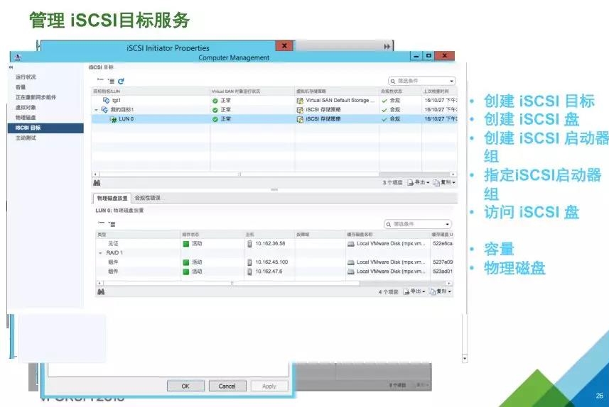Click host icon next to 10.162.45.100
The image size is (609, 407).
(x=249, y=262)
